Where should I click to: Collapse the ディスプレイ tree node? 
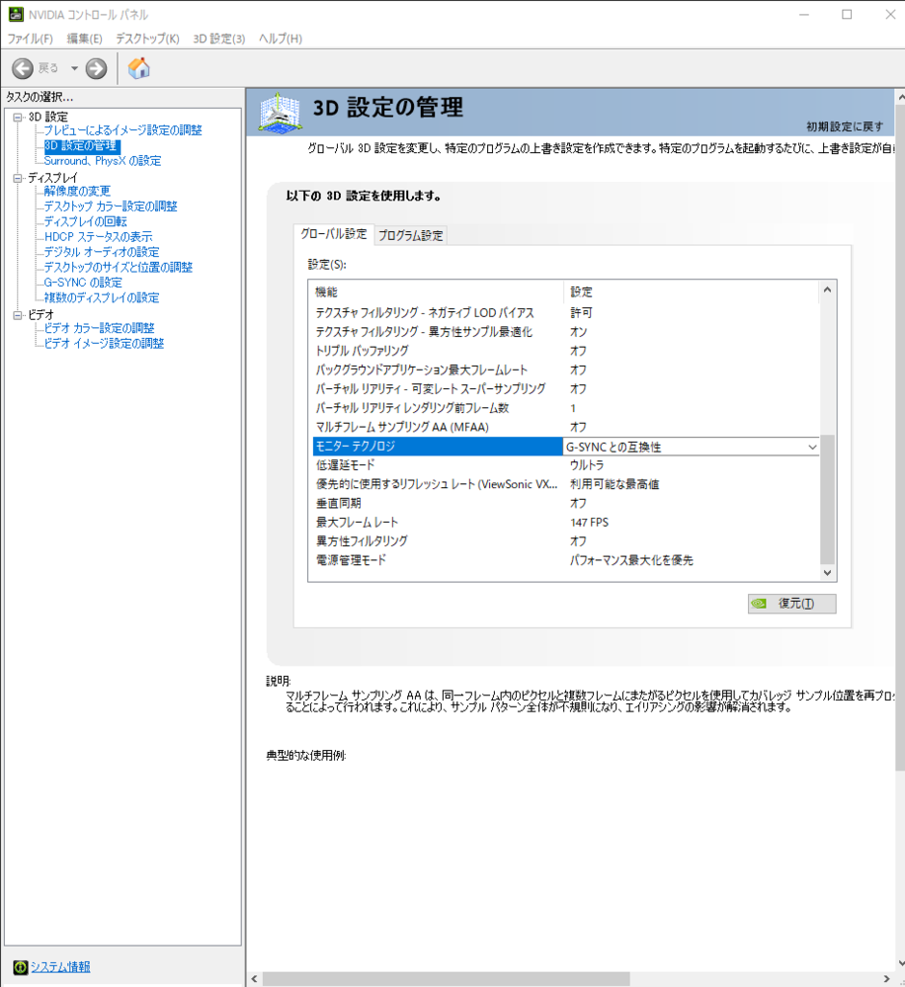tap(18, 178)
